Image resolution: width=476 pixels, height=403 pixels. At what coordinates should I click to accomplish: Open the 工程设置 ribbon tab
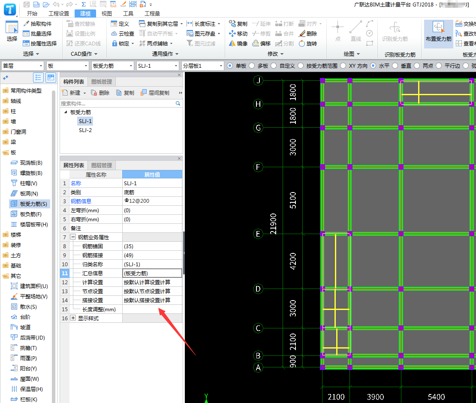pyautogui.click(x=59, y=13)
